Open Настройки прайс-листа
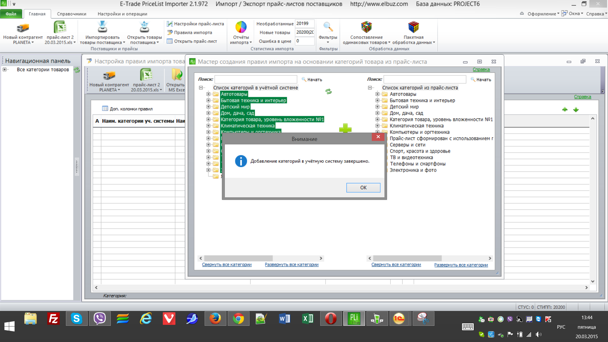Image resolution: width=608 pixels, height=342 pixels. coord(195,24)
